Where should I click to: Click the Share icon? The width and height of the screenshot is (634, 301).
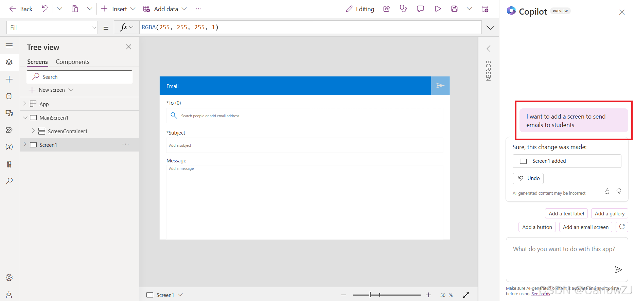[386, 9]
